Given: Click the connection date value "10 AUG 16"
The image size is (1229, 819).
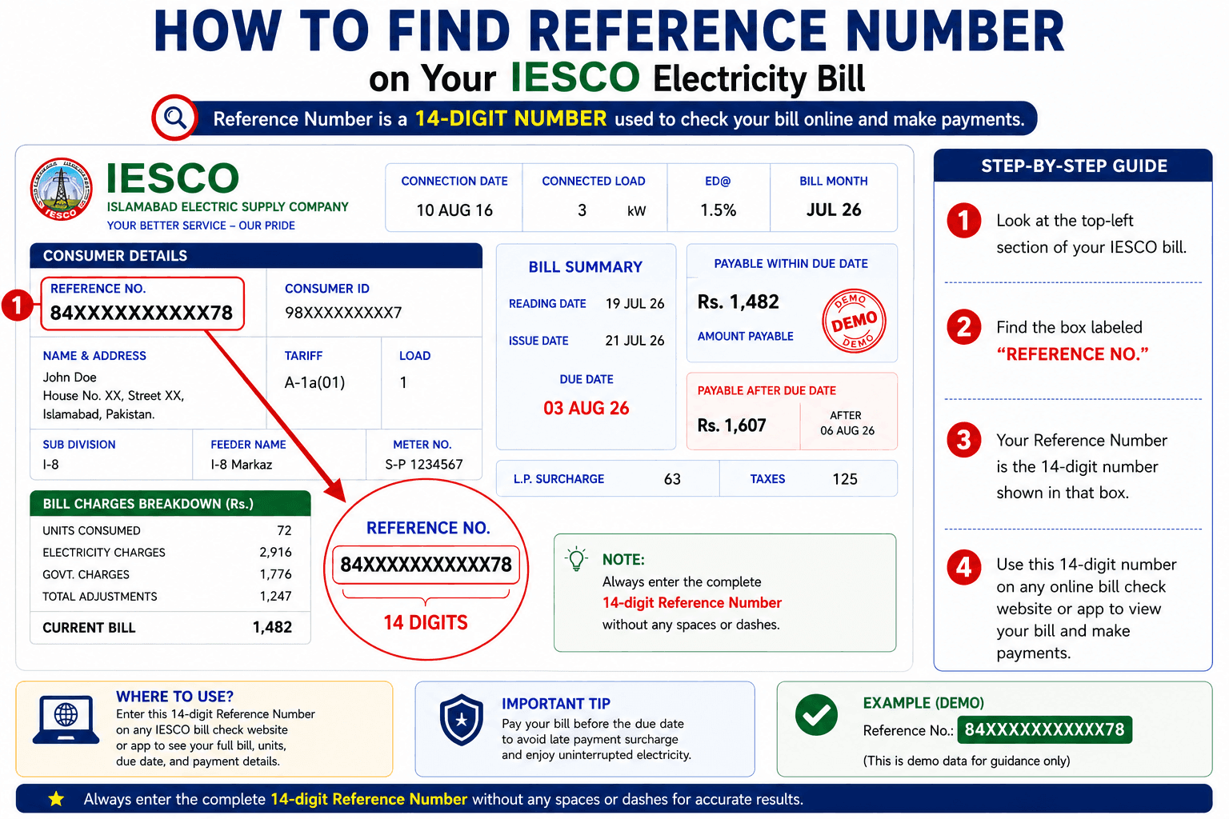Looking at the screenshot, I should point(454,210).
